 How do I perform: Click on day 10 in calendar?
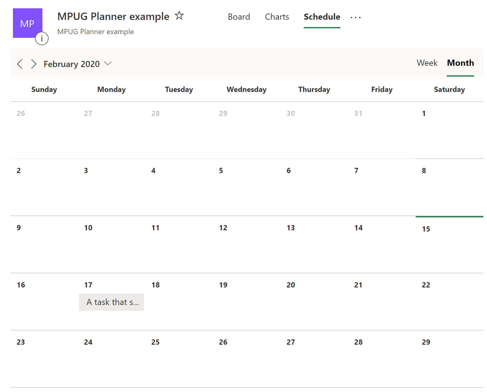coord(88,228)
